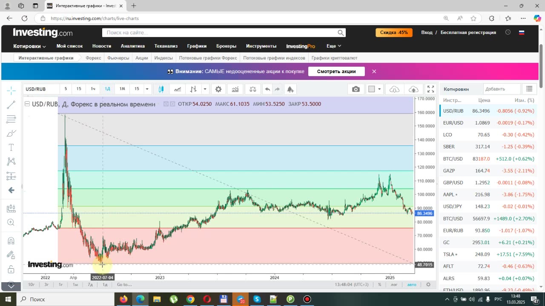Image resolution: width=545 pixels, height=306 pixels.
Task: Set chart range to 10г
Action: (31, 285)
